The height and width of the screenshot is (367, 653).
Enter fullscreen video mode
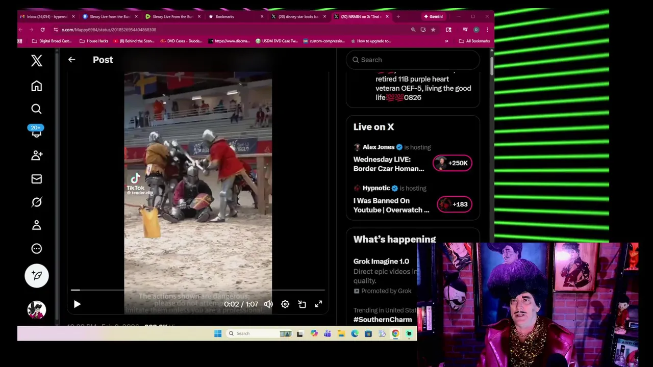tap(318, 304)
